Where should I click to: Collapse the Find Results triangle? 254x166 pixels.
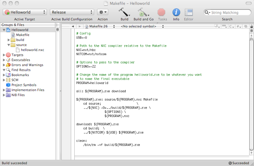pos(4,70)
